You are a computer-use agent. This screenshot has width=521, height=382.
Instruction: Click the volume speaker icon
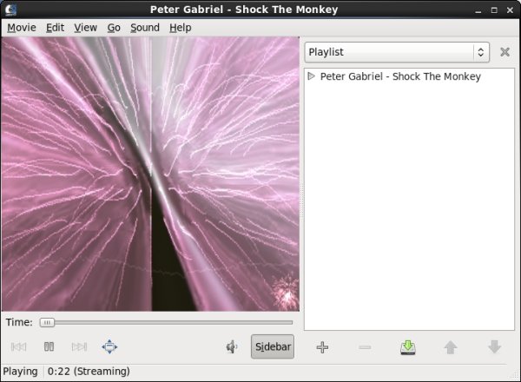232,347
